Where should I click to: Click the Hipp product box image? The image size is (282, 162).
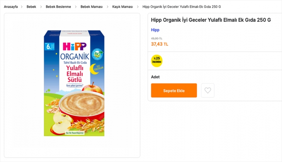pyautogui.click(x=74, y=83)
